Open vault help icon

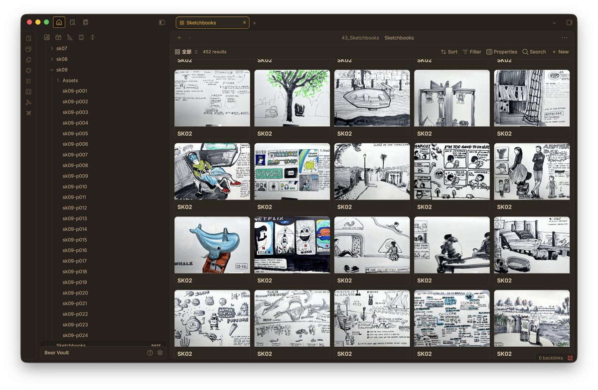(150, 353)
